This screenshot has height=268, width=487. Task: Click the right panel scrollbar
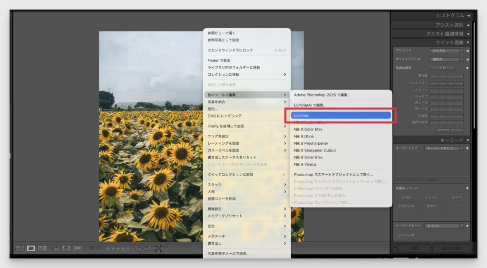coord(474,75)
